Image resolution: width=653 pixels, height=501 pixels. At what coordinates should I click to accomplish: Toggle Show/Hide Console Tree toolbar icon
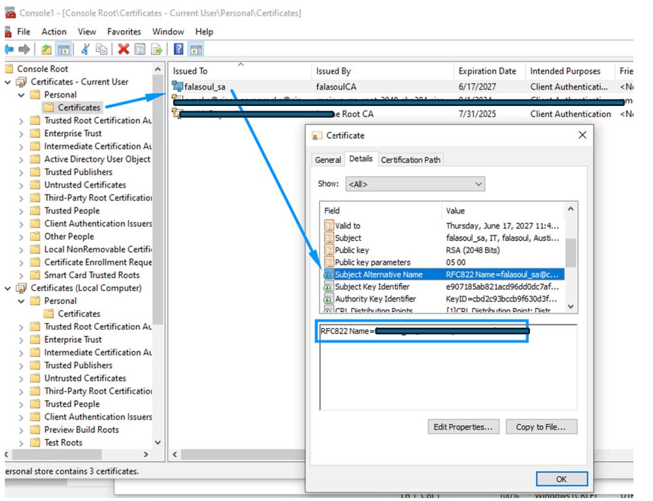pos(63,49)
